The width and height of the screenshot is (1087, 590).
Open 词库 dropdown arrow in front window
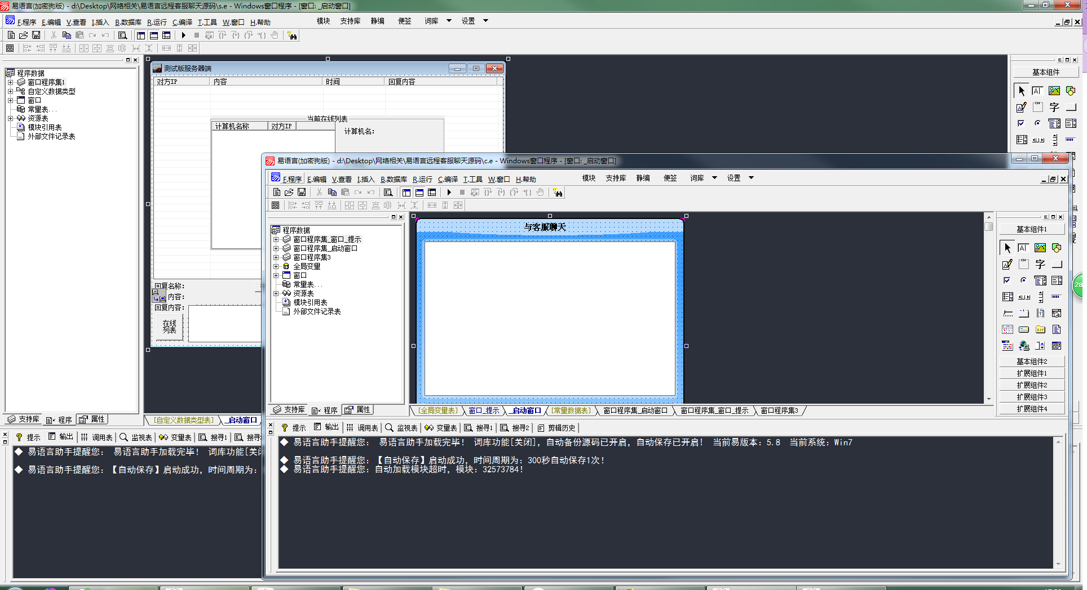coord(714,178)
